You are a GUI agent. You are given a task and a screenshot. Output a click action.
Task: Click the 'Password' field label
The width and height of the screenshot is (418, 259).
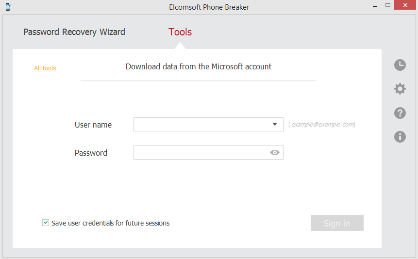(x=91, y=153)
